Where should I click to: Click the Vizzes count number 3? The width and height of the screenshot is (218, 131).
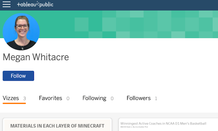click(x=24, y=98)
